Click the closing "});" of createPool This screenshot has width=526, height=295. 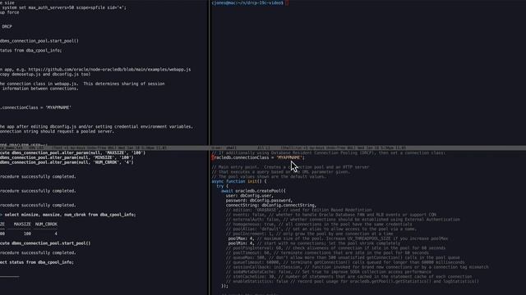pyautogui.click(x=224, y=286)
